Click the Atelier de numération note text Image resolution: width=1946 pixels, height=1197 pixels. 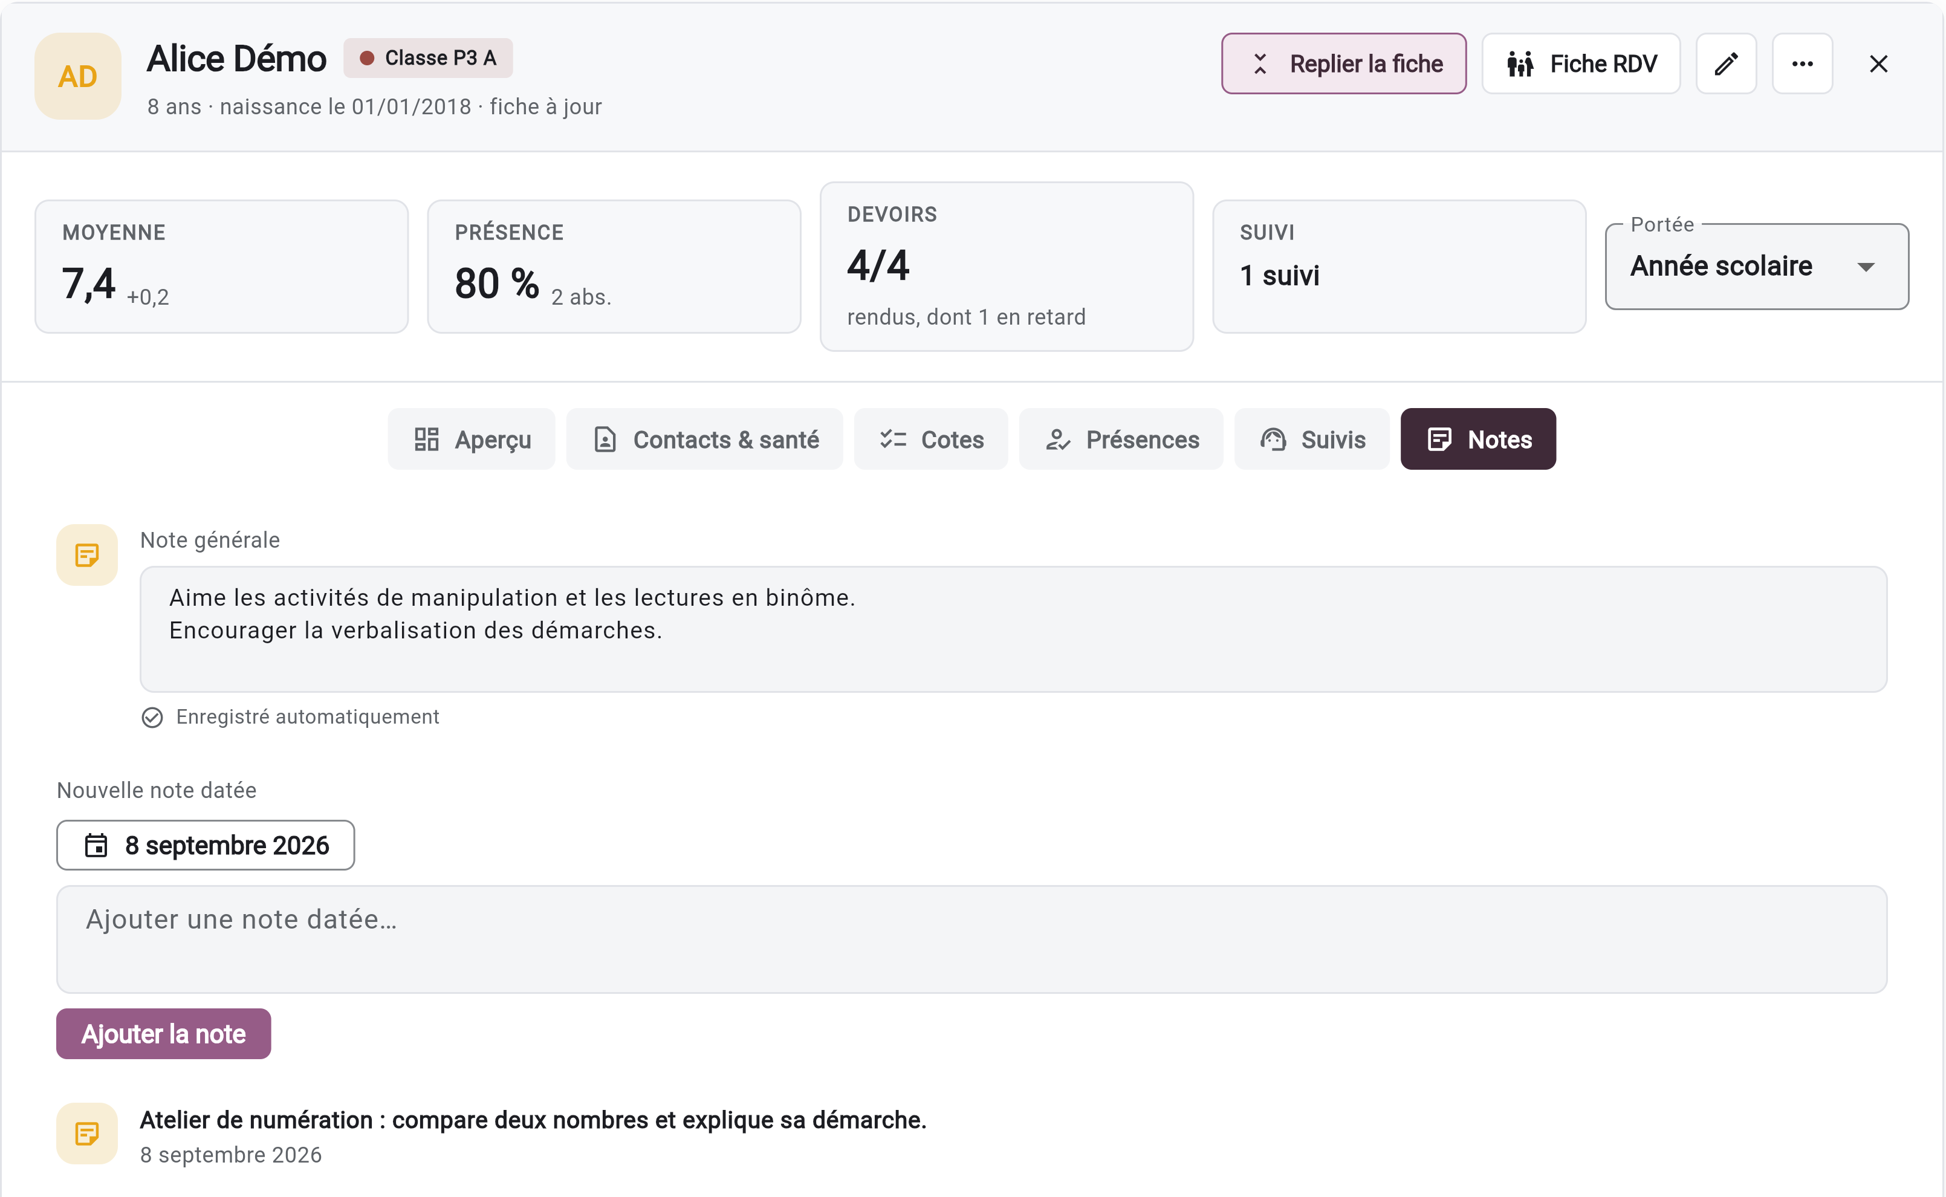533,1120
